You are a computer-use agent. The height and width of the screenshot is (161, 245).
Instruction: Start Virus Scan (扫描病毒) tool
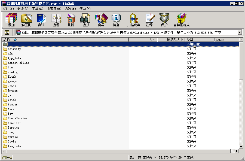pos(134,20)
